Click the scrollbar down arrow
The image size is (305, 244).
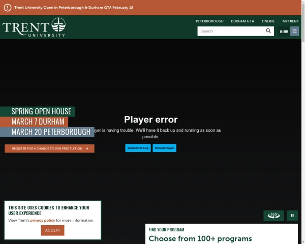(303, 242)
